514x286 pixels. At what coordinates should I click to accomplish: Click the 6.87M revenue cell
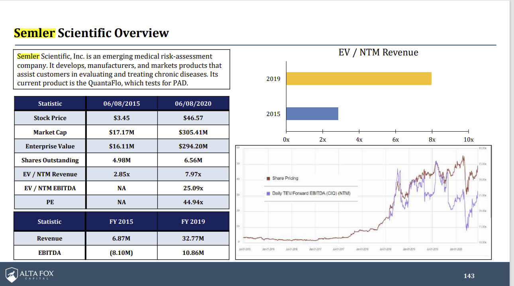[x=122, y=238]
